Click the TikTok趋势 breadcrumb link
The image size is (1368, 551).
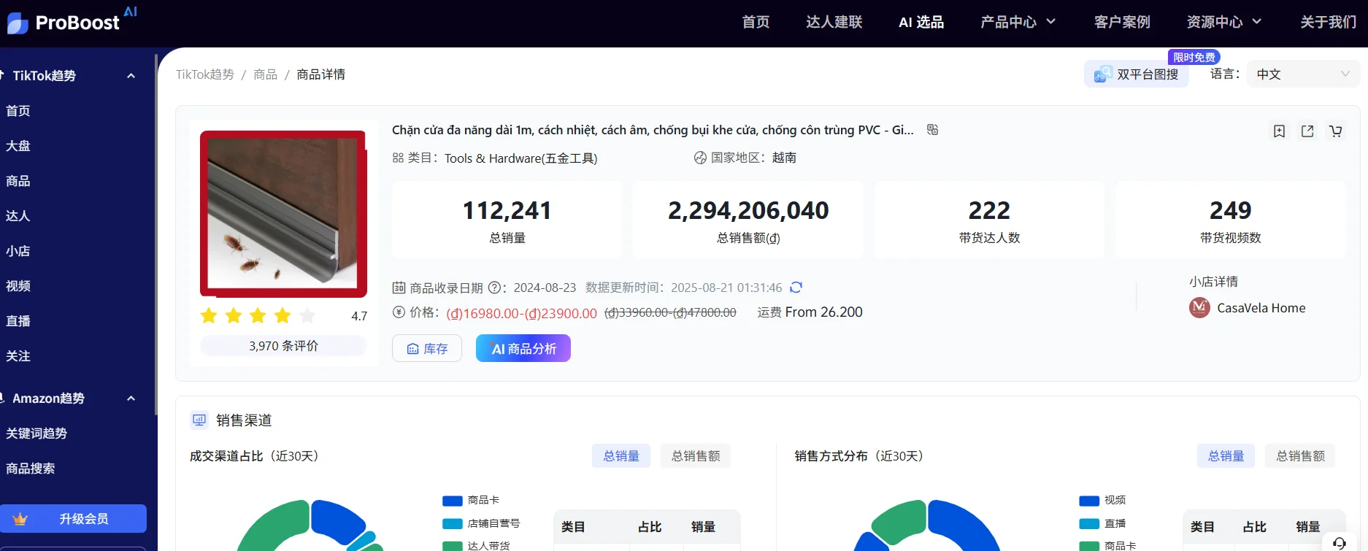click(x=205, y=74)
